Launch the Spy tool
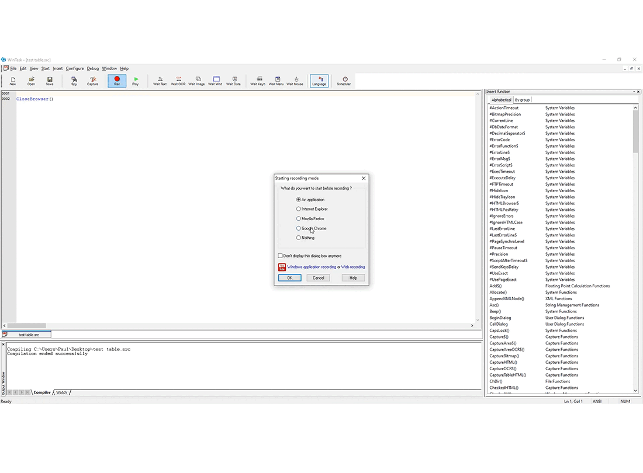Screen dimensions: 643x473 [74, 81]
